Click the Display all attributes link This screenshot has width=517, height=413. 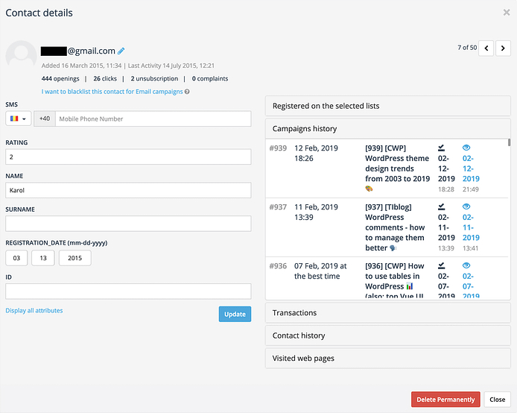(34, 310)
